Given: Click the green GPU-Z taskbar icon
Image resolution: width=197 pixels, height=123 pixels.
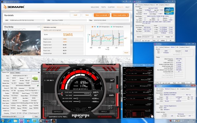Looking at the screenshot, I should click(34, 121).
